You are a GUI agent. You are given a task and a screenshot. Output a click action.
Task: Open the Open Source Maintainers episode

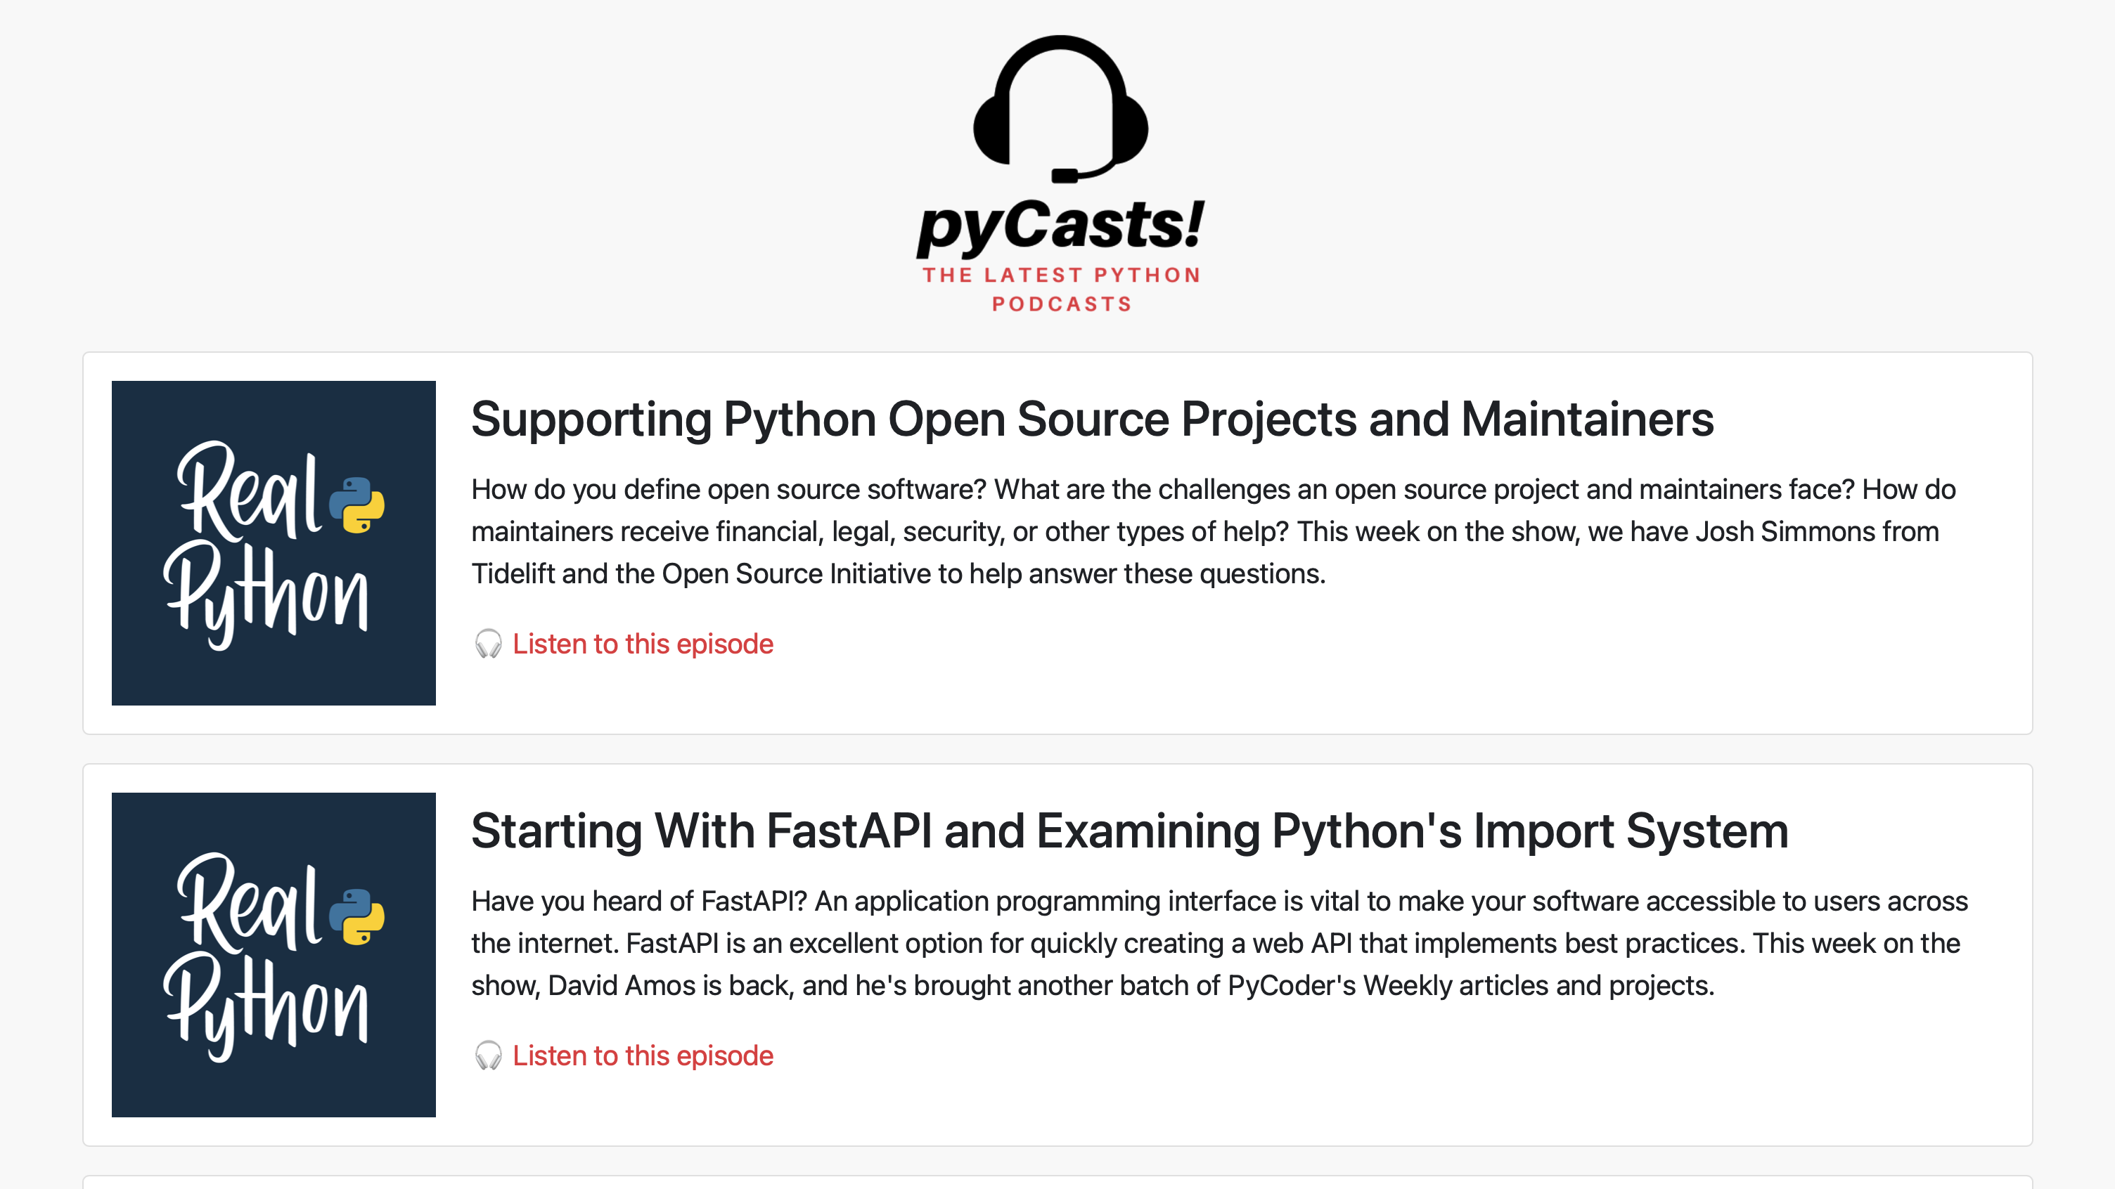coord(643,643)
